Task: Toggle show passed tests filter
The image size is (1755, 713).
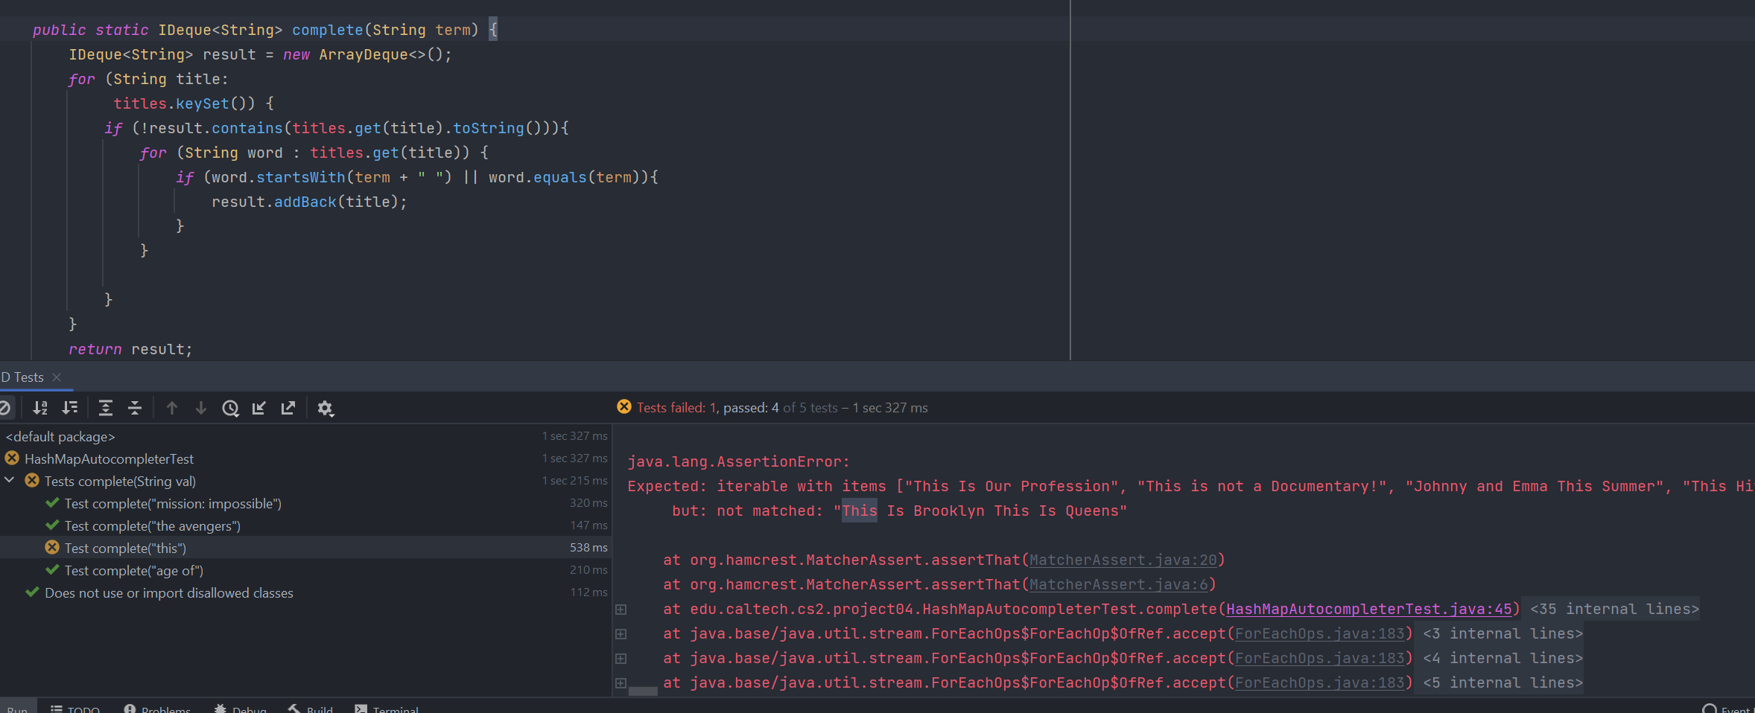Action: click(x=5, y=408)
